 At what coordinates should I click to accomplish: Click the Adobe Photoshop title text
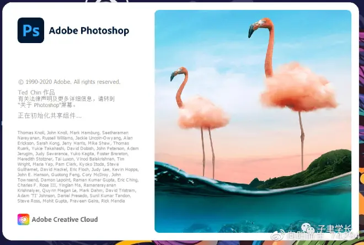[89, 31]
